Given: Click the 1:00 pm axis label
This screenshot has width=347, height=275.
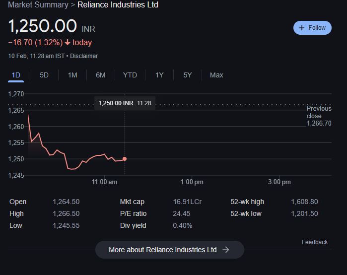Looking at the screenshot, I should click(x=192, y=182).
